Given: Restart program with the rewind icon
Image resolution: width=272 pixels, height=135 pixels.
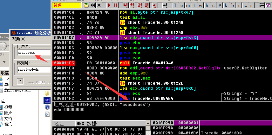Looking at the screenshot, I should (x=93, y=5).
